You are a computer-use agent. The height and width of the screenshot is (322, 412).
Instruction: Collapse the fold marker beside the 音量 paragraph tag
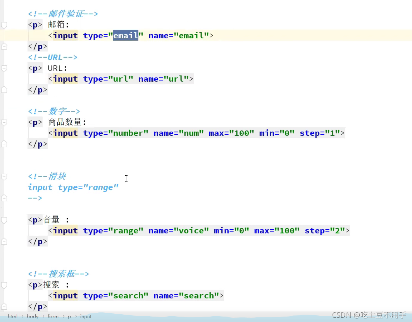(4, 220)
